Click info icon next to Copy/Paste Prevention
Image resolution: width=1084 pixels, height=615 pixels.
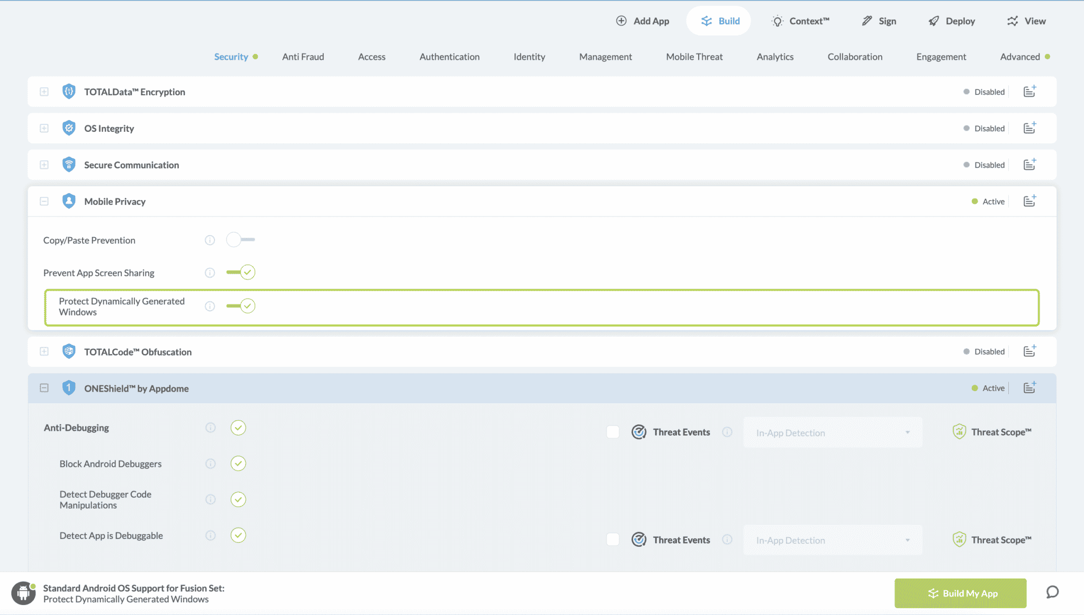pyautogui.click(x=210, y=240)
